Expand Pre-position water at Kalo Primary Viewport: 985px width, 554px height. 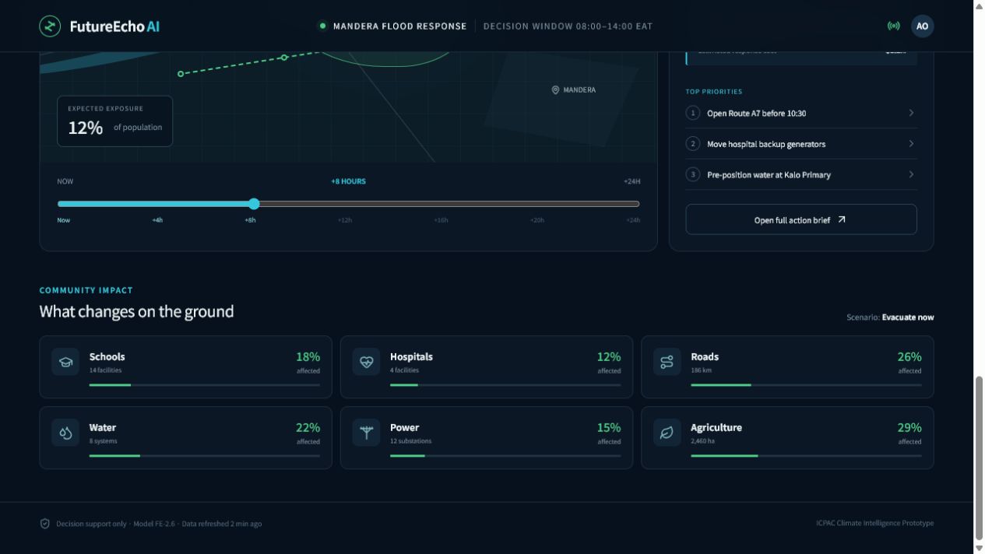[800, 174]
